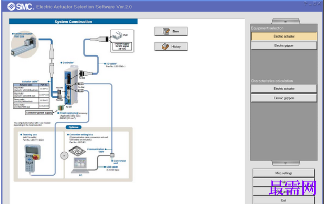
Task: Click the PLC image in diagram
Action: pyautogui.click(x=118, y=35)
